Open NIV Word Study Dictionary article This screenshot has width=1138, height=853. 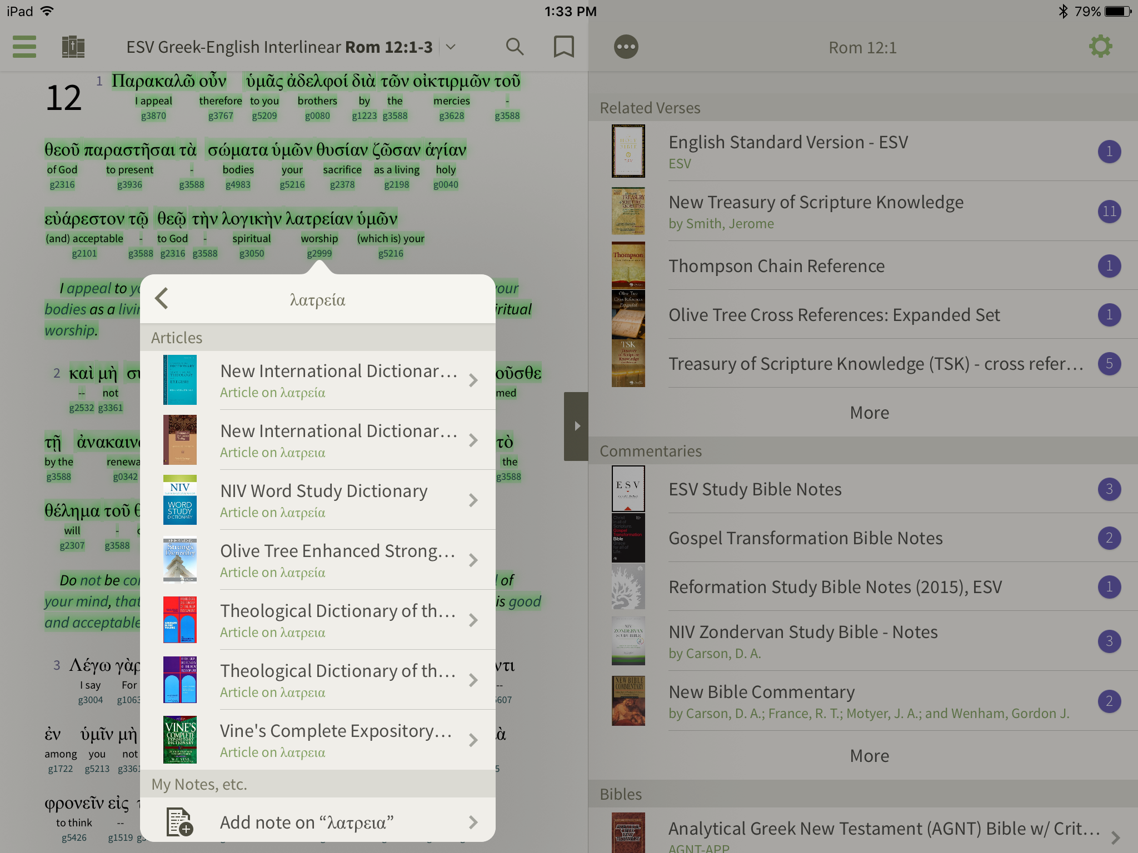point(318,500)
